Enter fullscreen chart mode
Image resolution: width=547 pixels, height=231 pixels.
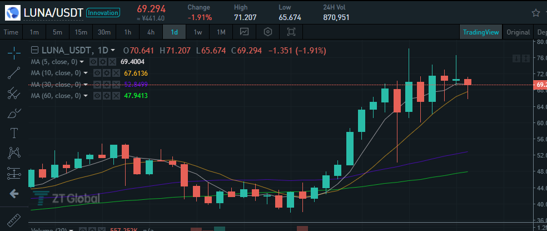click(x=291, y=32)
